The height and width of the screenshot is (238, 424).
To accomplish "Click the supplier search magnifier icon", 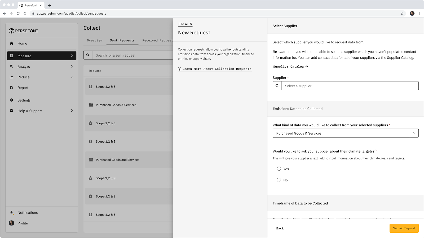I will coord(277,86).
